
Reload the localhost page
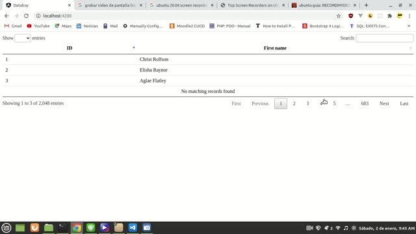coord(26,16)
